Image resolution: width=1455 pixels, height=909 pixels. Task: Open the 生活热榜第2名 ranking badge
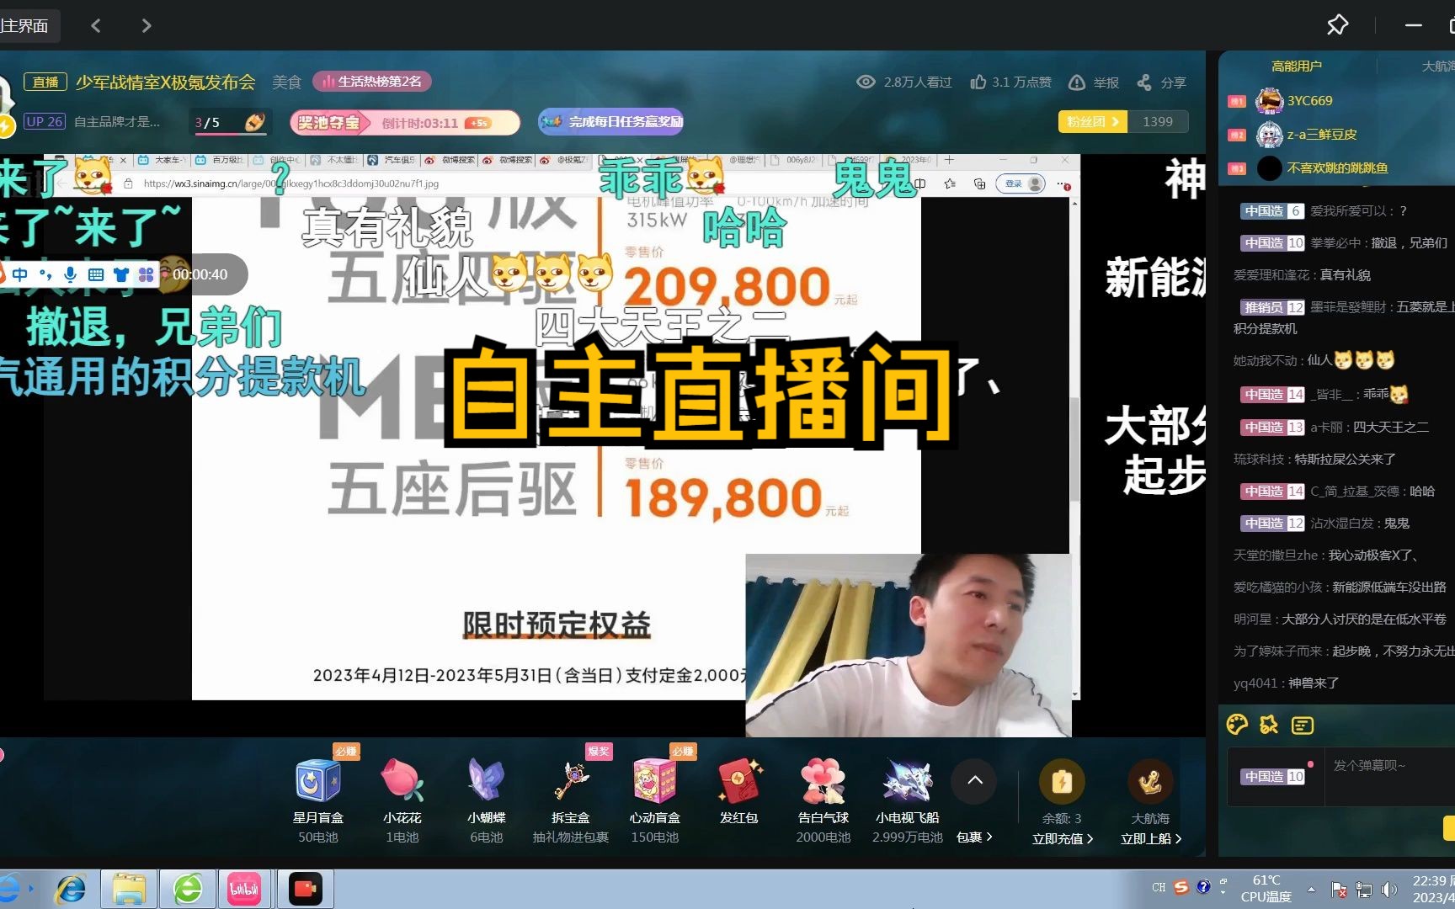[x=372, y=82]
